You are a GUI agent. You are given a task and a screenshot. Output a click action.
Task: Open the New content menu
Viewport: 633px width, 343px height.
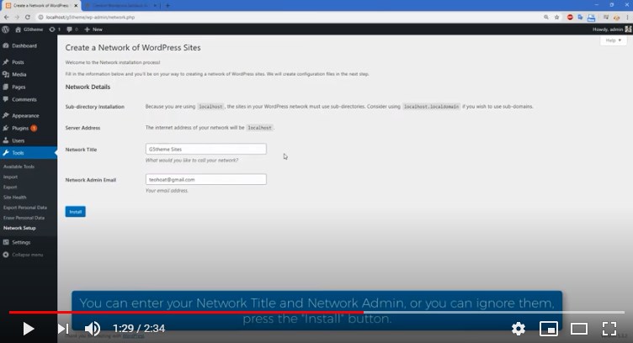[93, 29]
